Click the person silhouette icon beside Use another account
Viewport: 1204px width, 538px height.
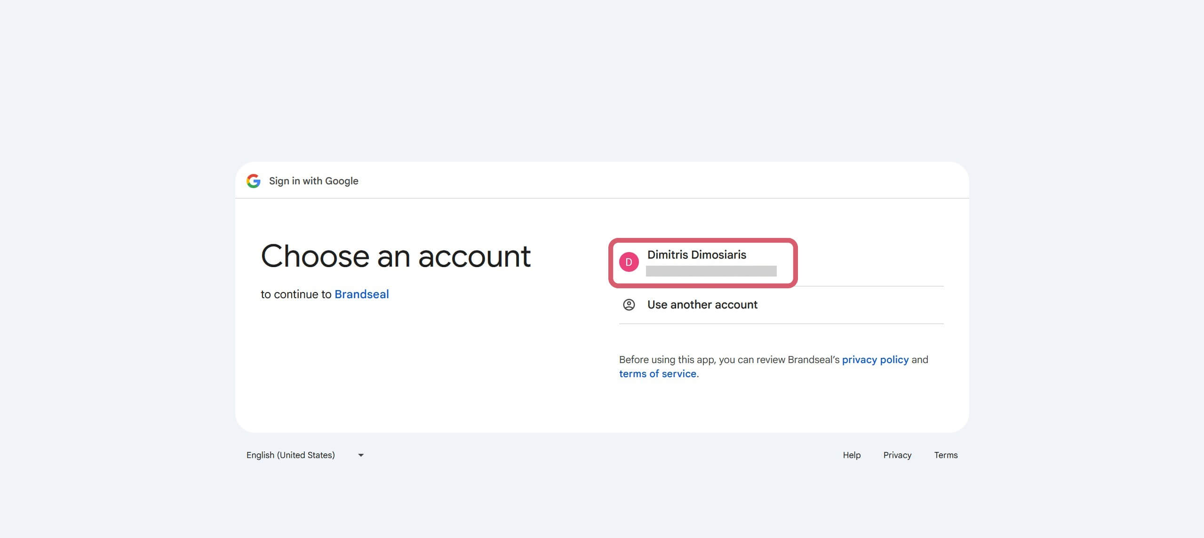[x=629, y=305]
